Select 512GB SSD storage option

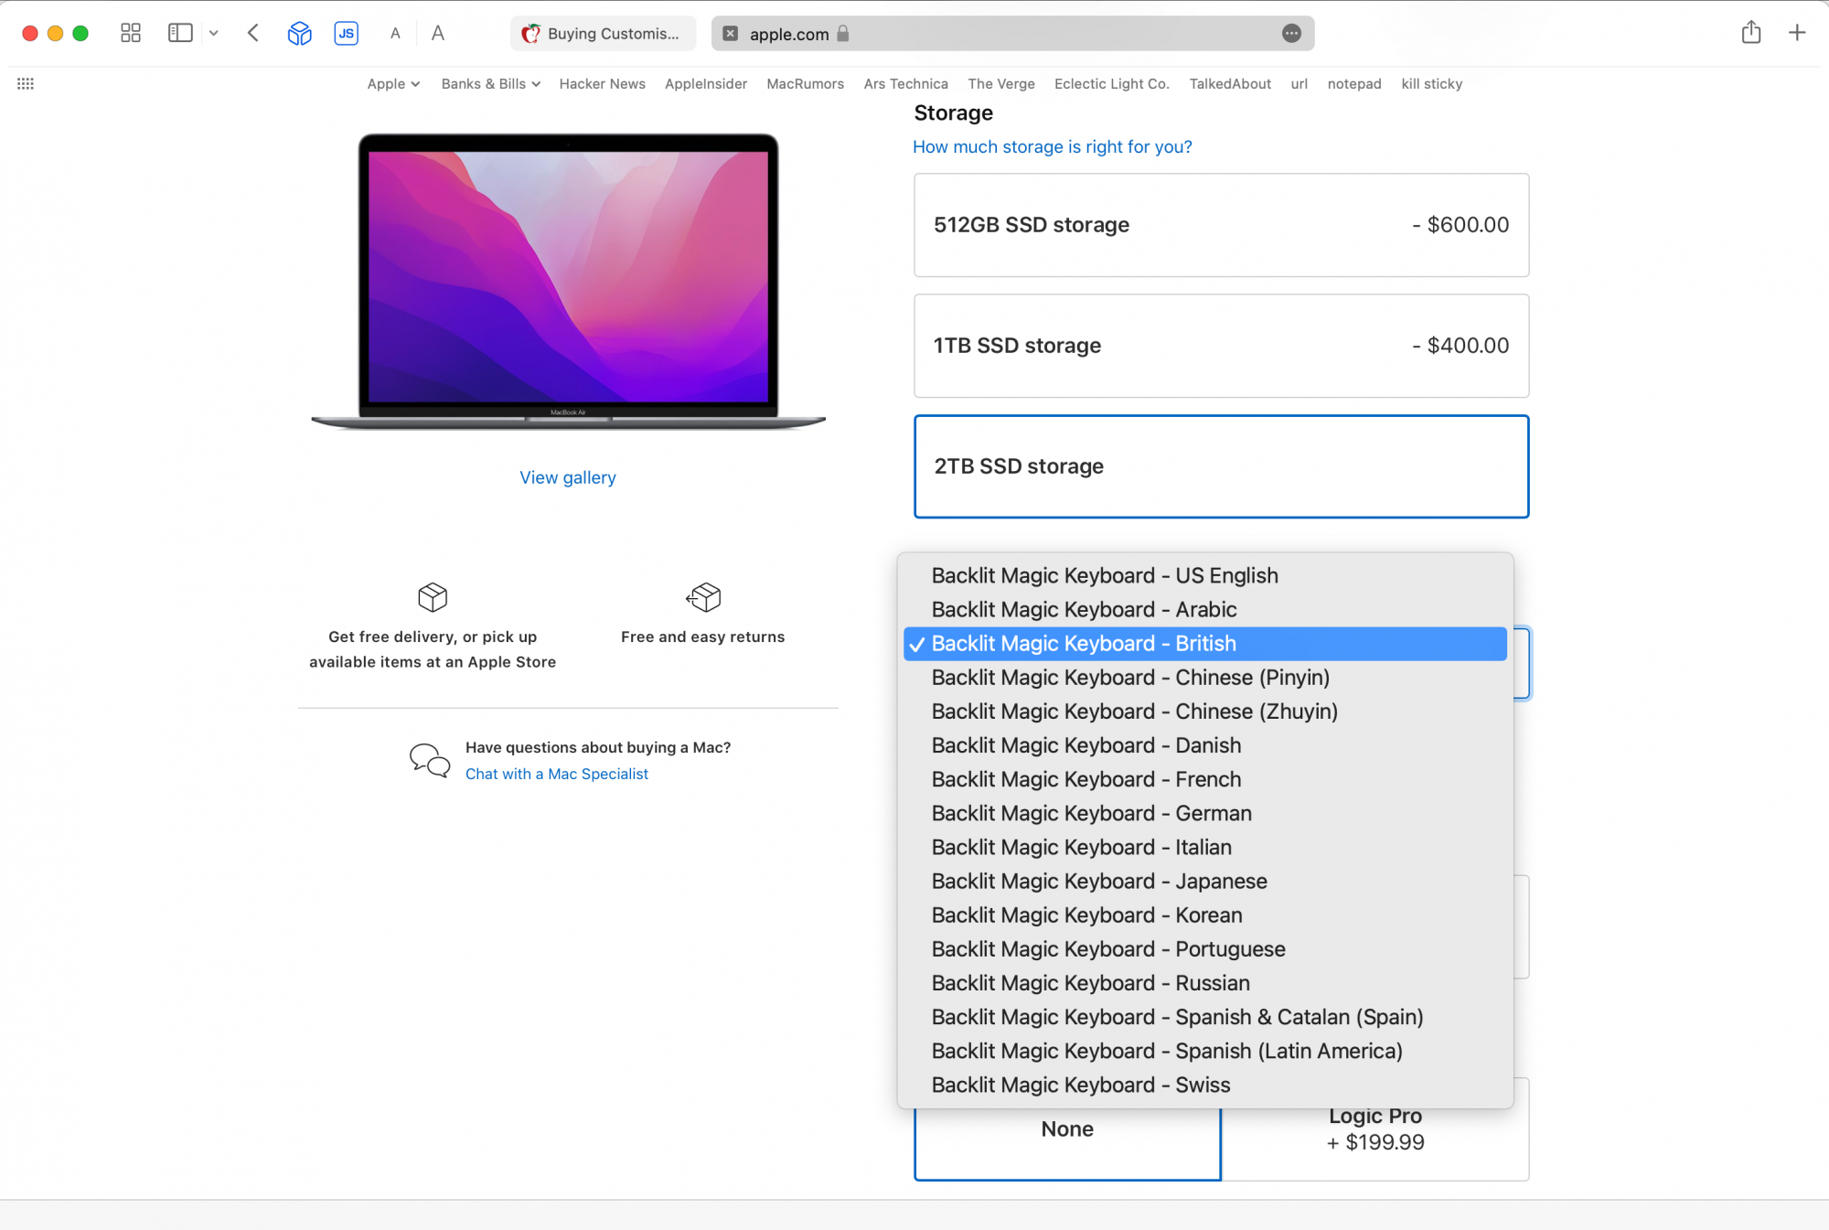pos(1221,225)
